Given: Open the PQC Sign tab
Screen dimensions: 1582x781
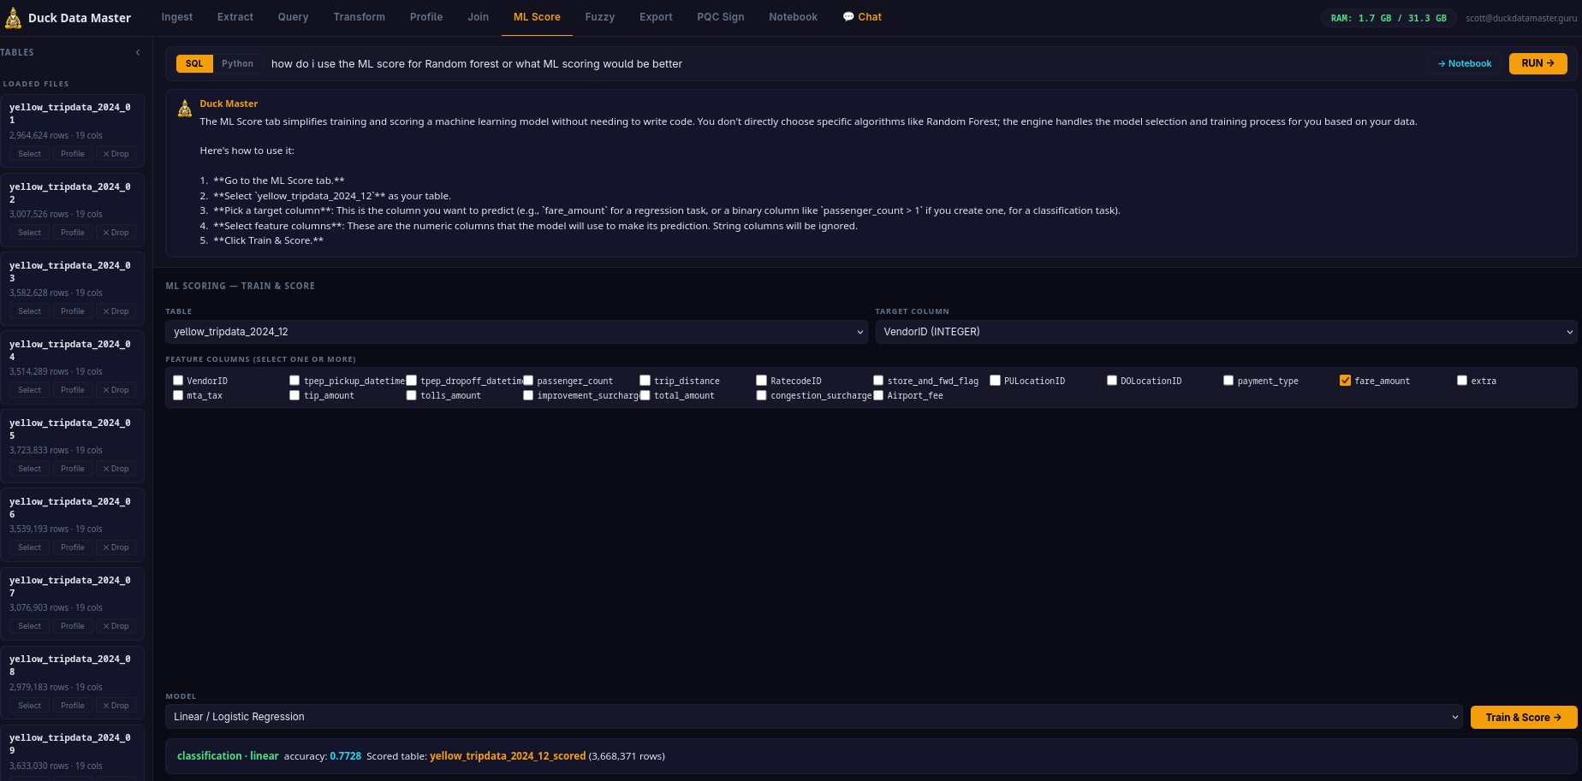Looking at the screenshot, I should (721, 17).
